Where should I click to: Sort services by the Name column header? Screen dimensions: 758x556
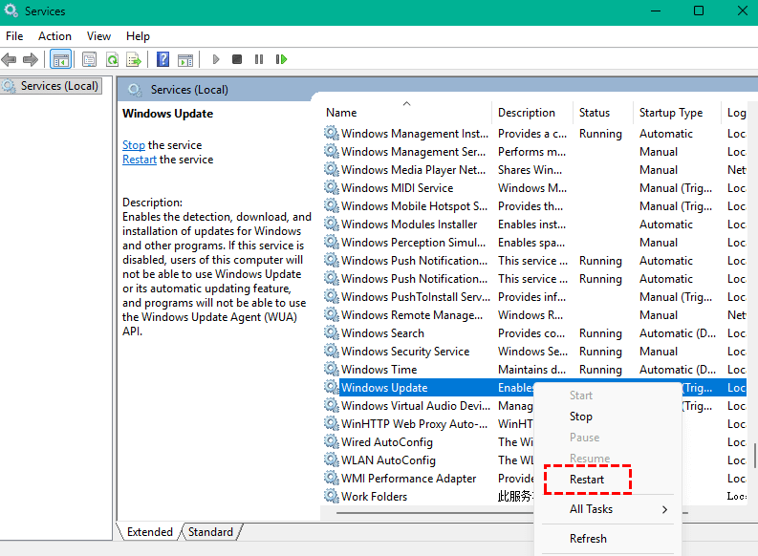click(341, 113)
